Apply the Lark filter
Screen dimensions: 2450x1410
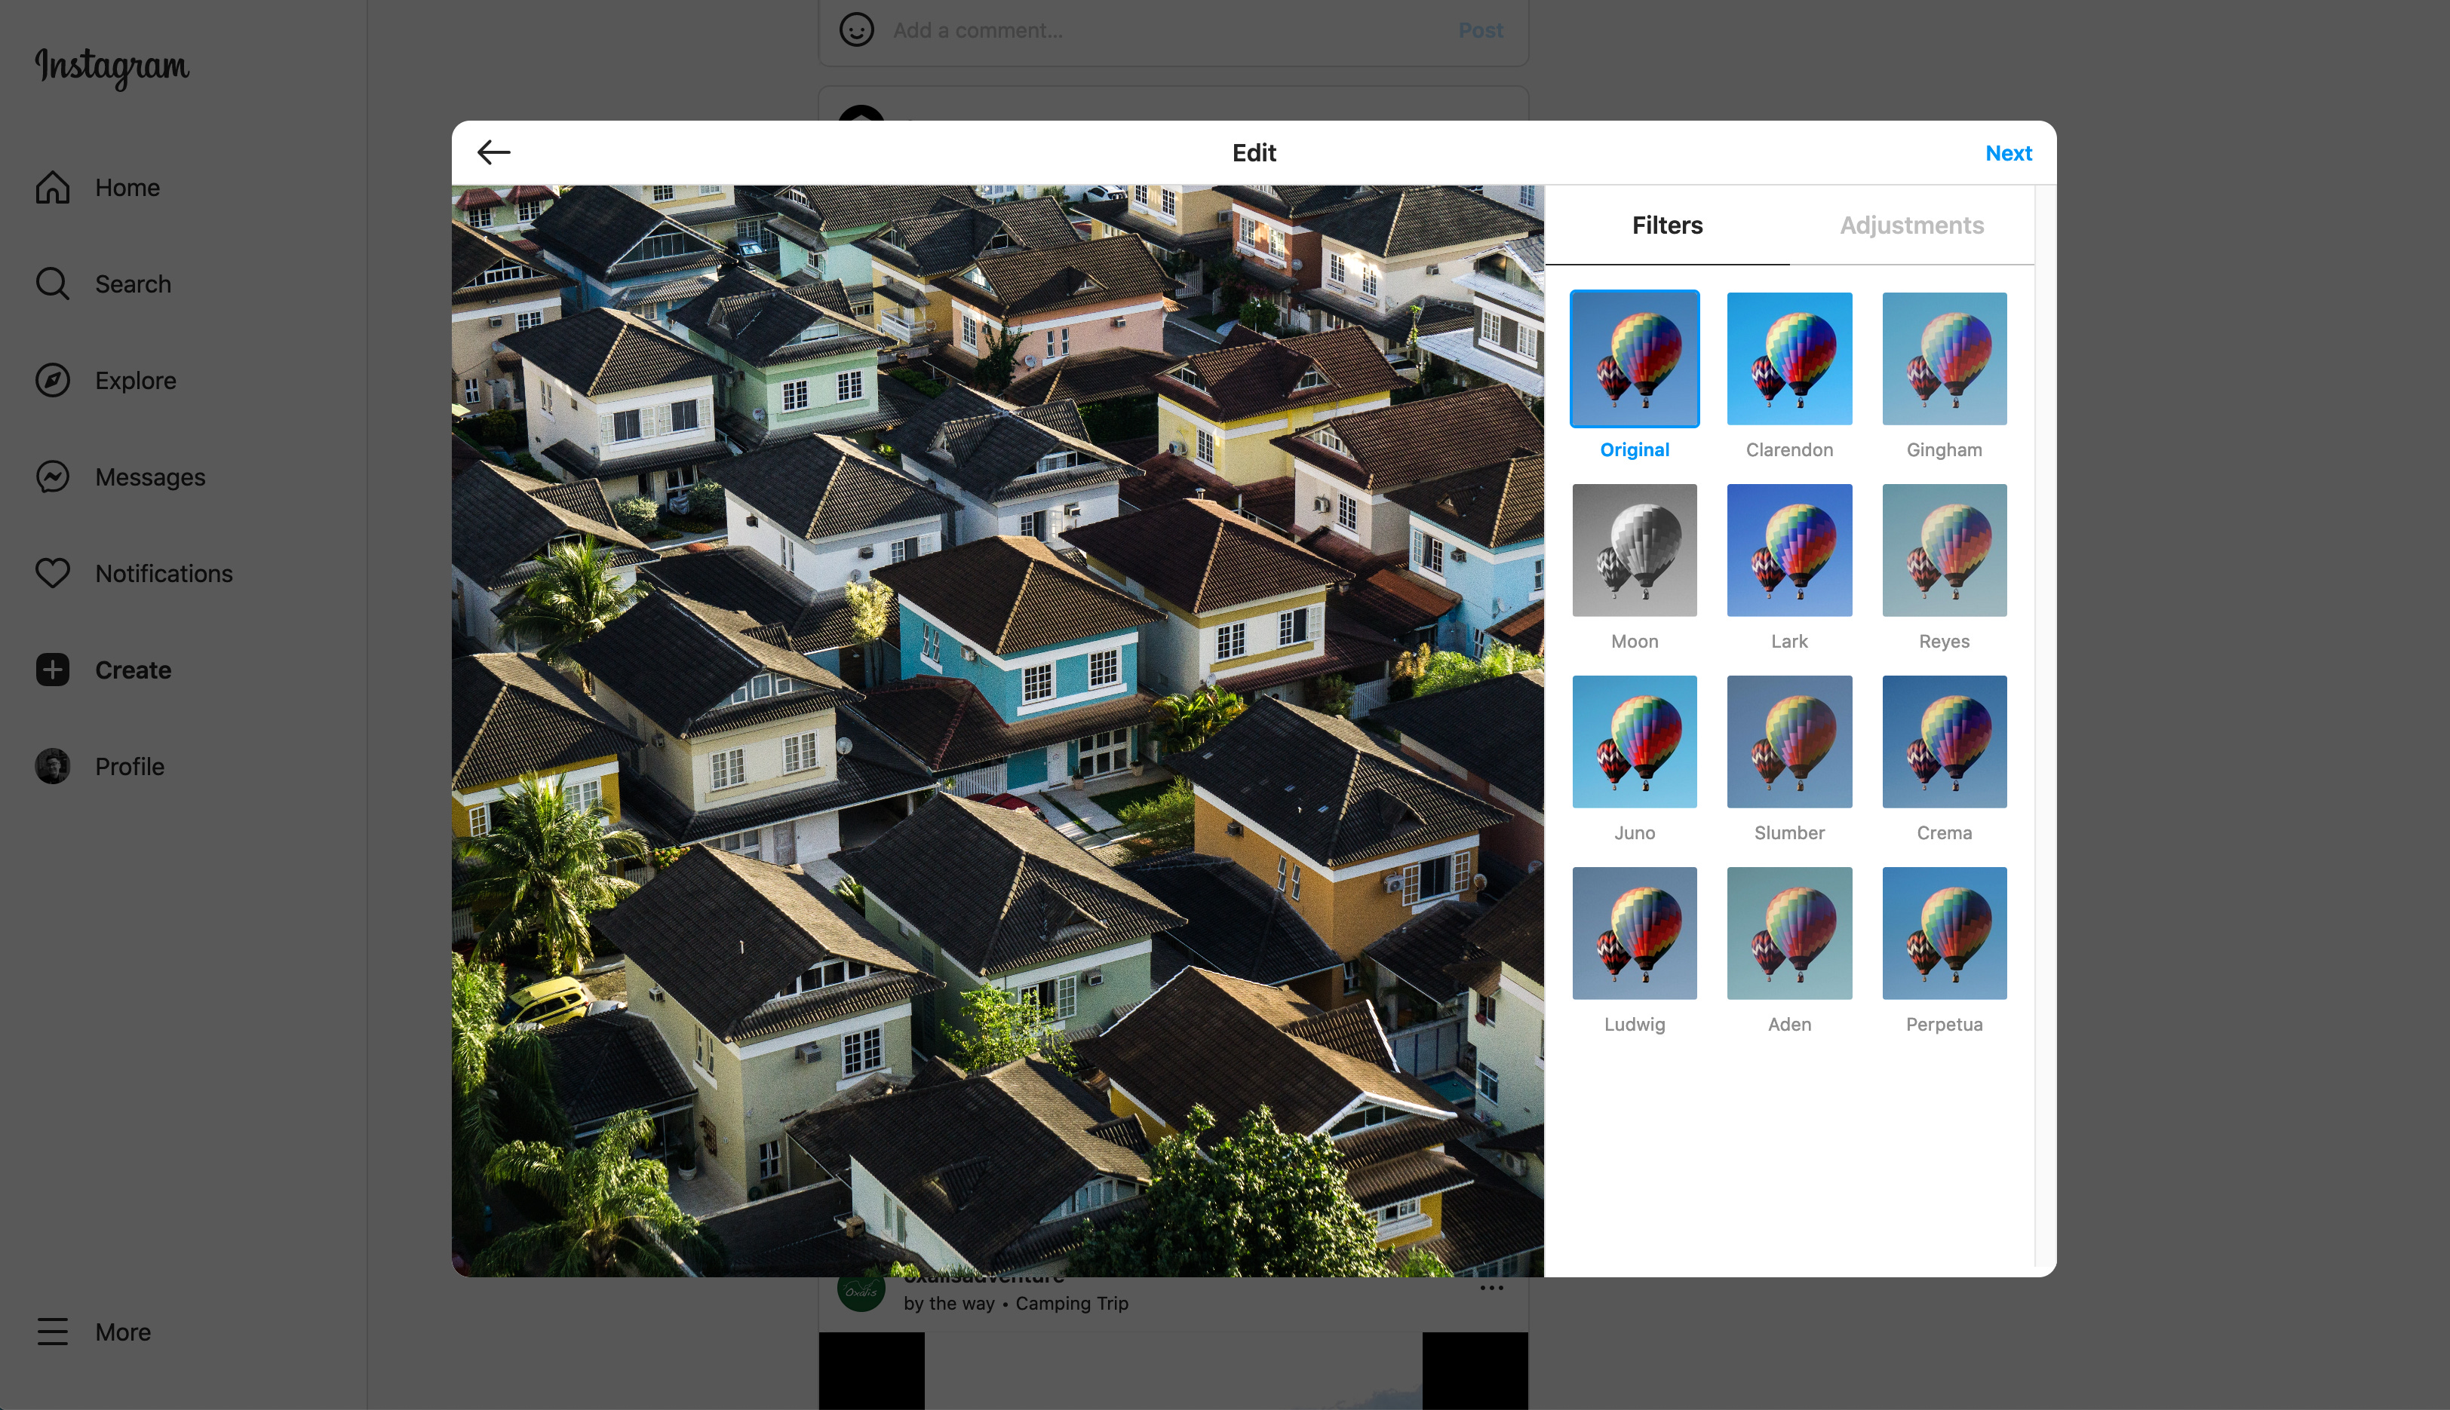coord(1788,550)
